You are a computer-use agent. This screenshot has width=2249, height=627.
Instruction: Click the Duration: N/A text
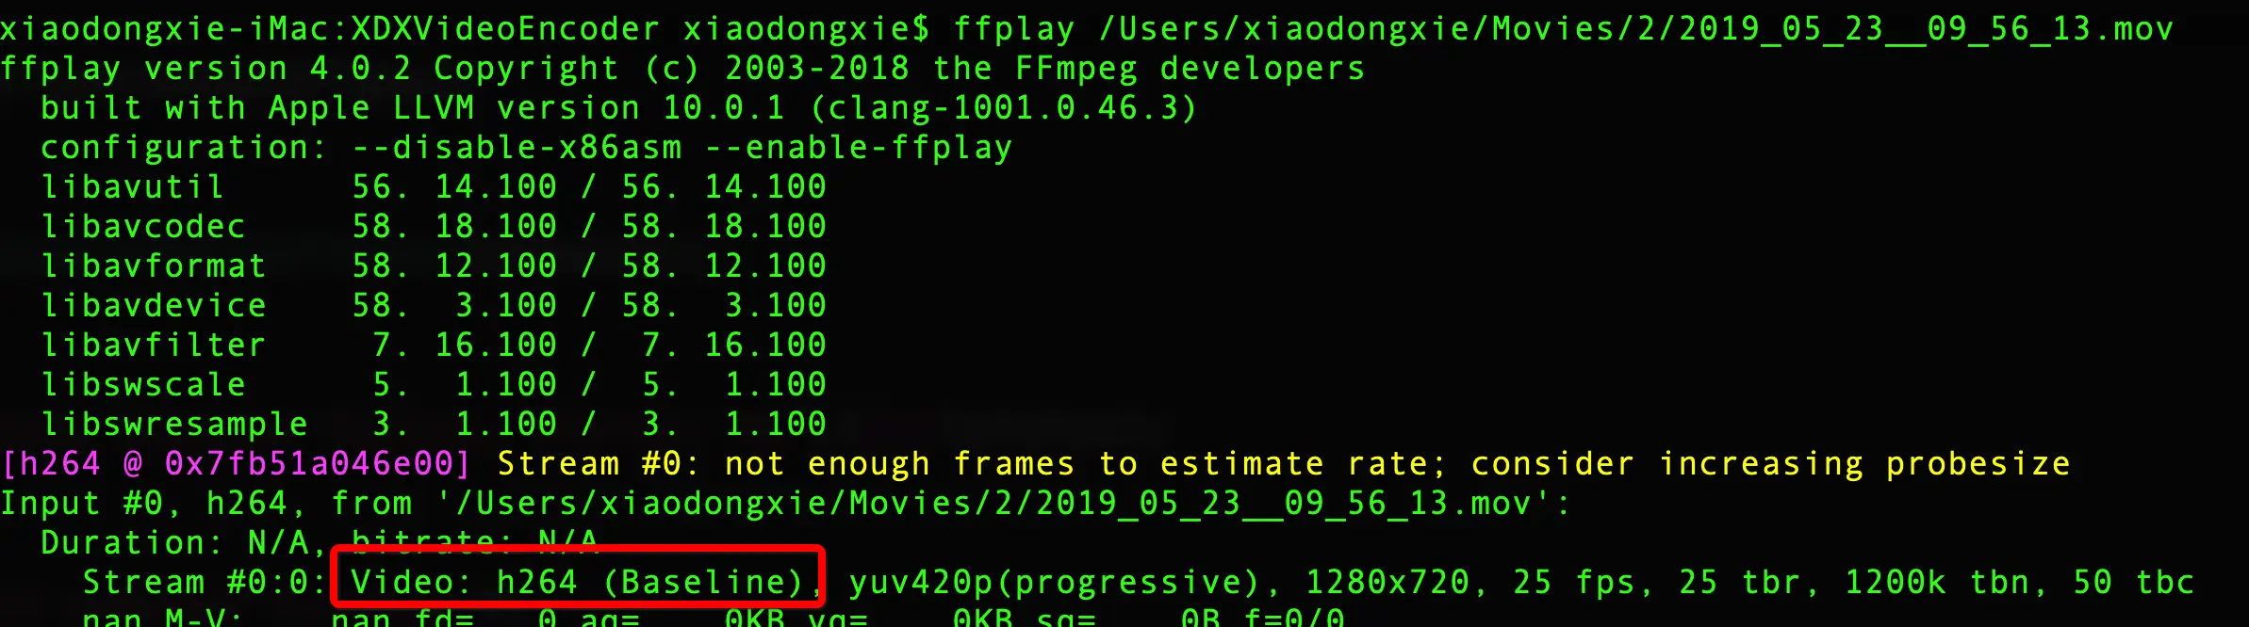pyautogui.click(x=184, y=542)
